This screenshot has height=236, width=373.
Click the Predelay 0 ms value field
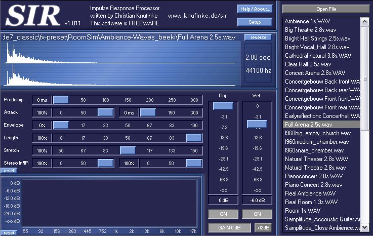click(42, 100)
